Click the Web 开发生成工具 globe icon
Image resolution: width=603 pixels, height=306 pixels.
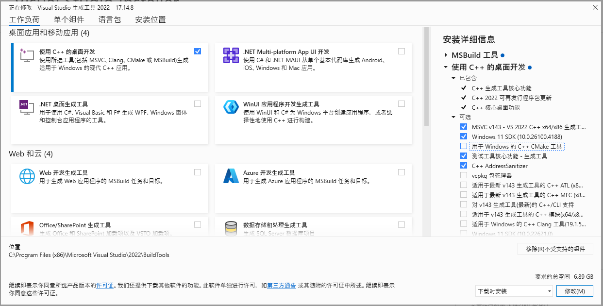point(27,176)
